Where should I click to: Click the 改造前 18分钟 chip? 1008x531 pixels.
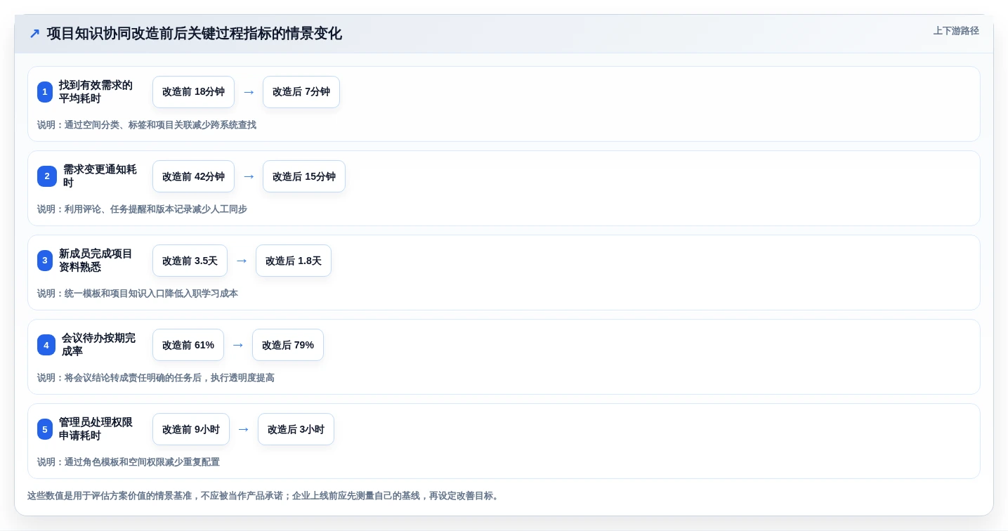193,92
